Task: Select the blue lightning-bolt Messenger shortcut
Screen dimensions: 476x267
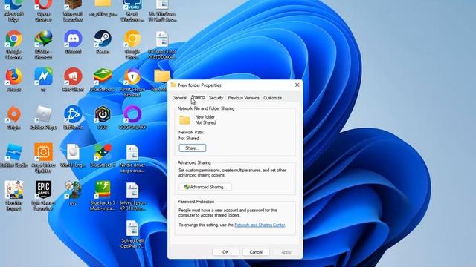Action: click(43, 77)
